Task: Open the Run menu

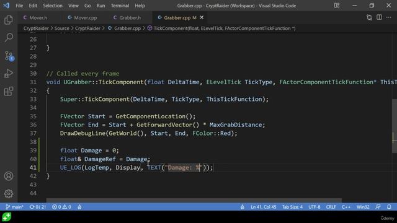Action: (x=100, y=6)
